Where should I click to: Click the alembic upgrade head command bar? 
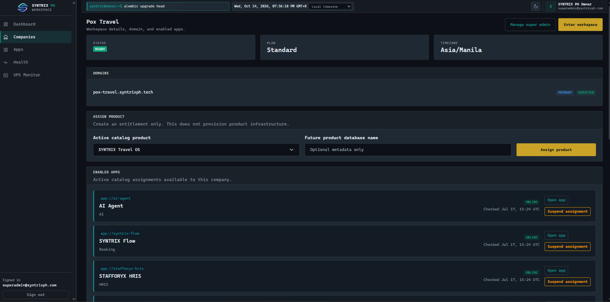coord(158,6)
